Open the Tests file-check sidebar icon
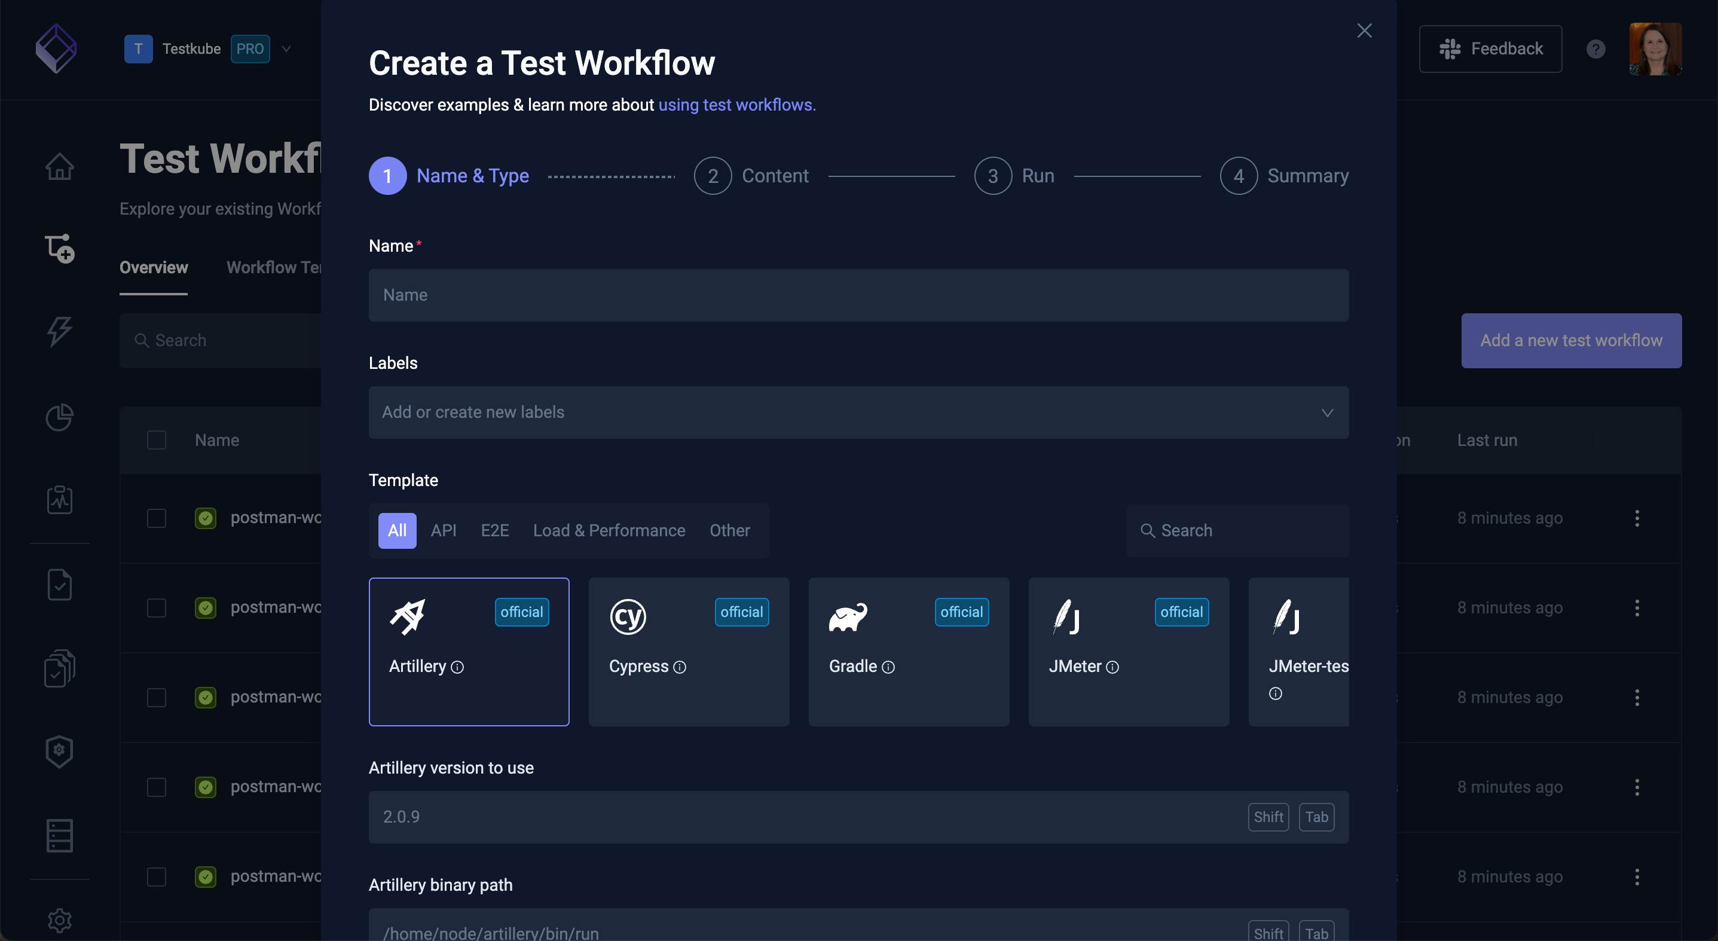The width and height of the screenshot is (1718, 941). (x=59, y=585)
